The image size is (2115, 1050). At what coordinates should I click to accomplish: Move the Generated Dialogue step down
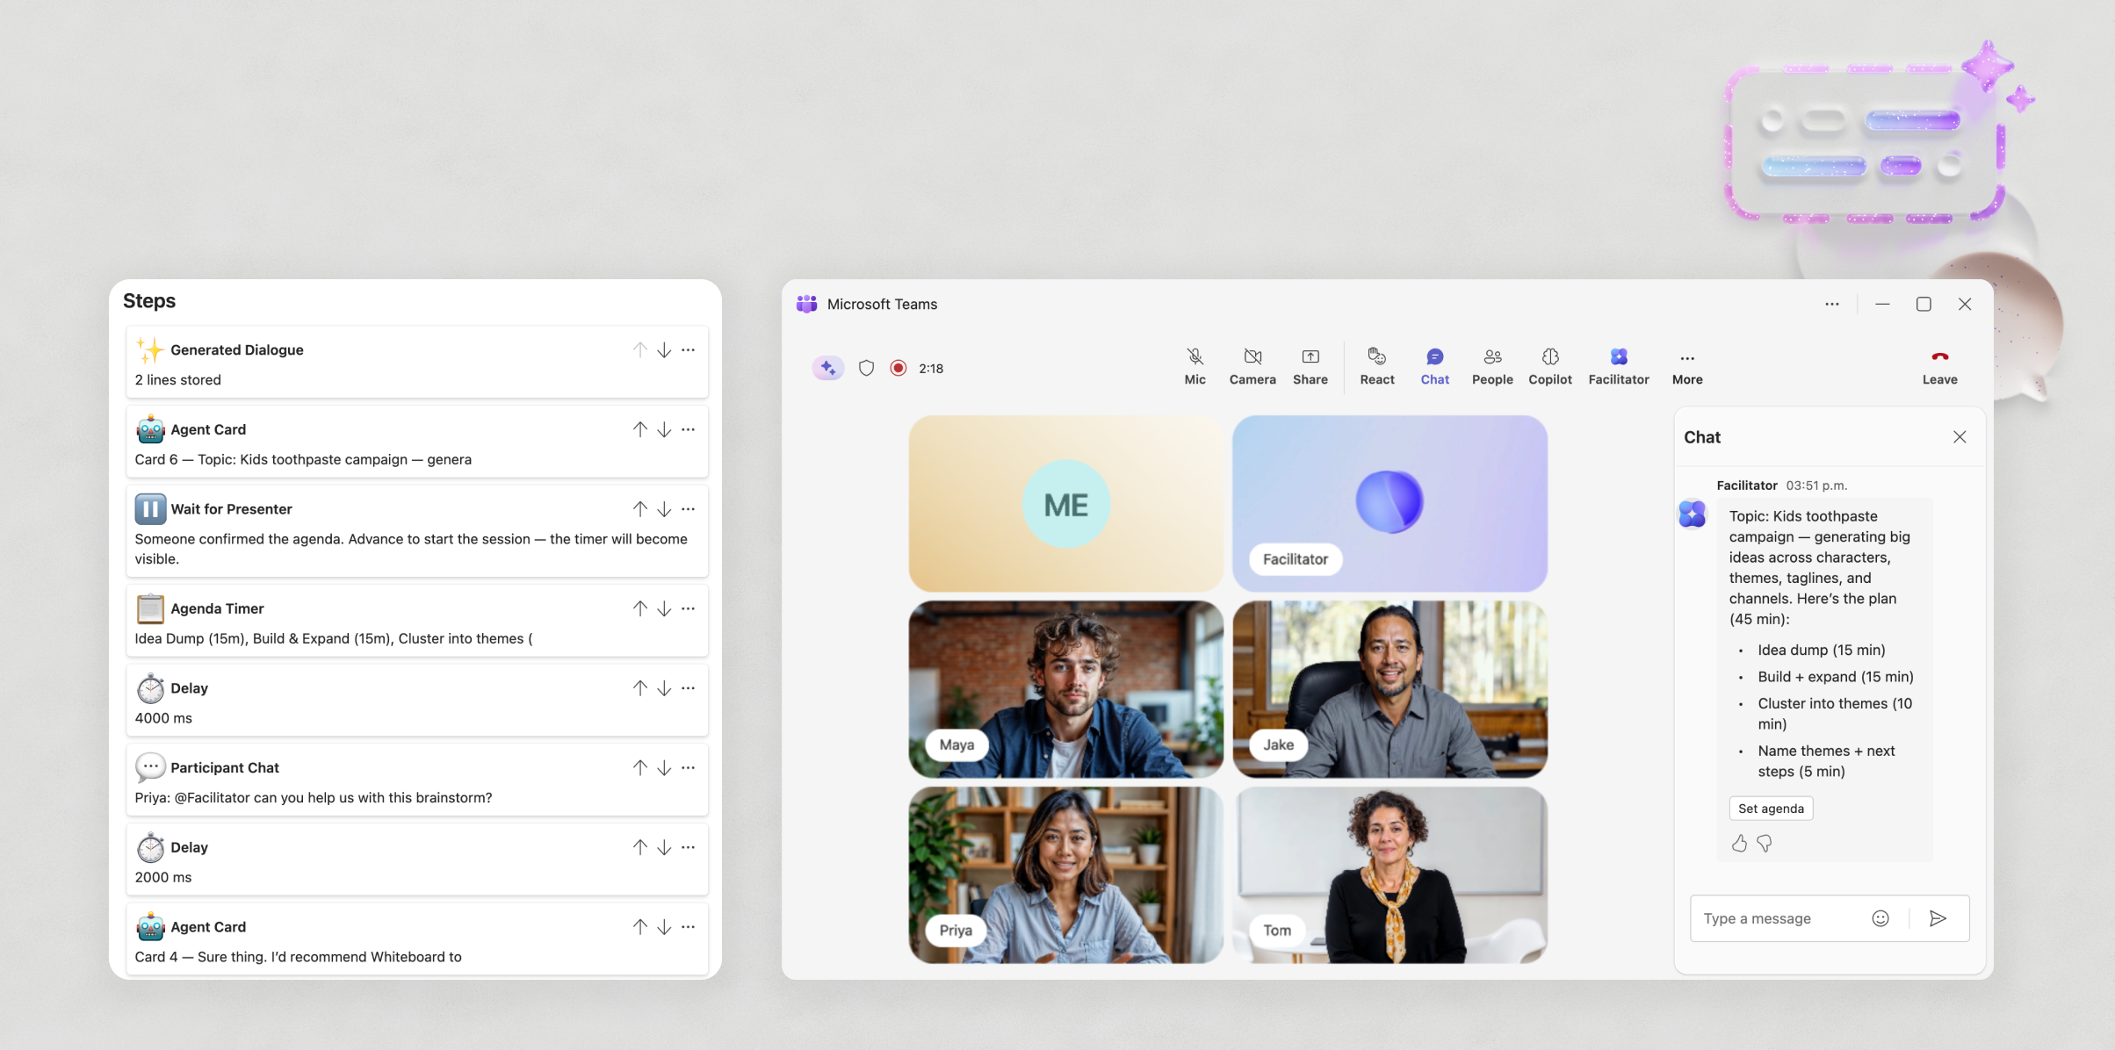tap(664, 350)
